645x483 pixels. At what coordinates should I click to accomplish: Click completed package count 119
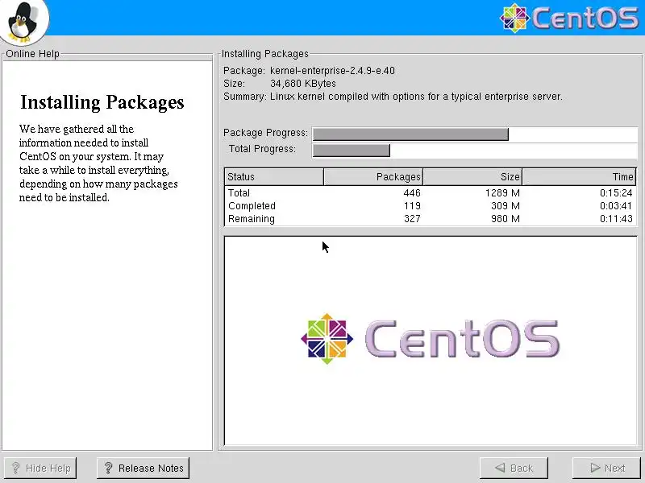coord(412,206)
